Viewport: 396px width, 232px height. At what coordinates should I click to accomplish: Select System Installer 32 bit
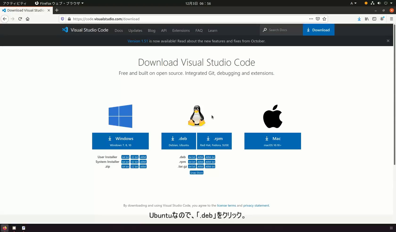[134, 162]
